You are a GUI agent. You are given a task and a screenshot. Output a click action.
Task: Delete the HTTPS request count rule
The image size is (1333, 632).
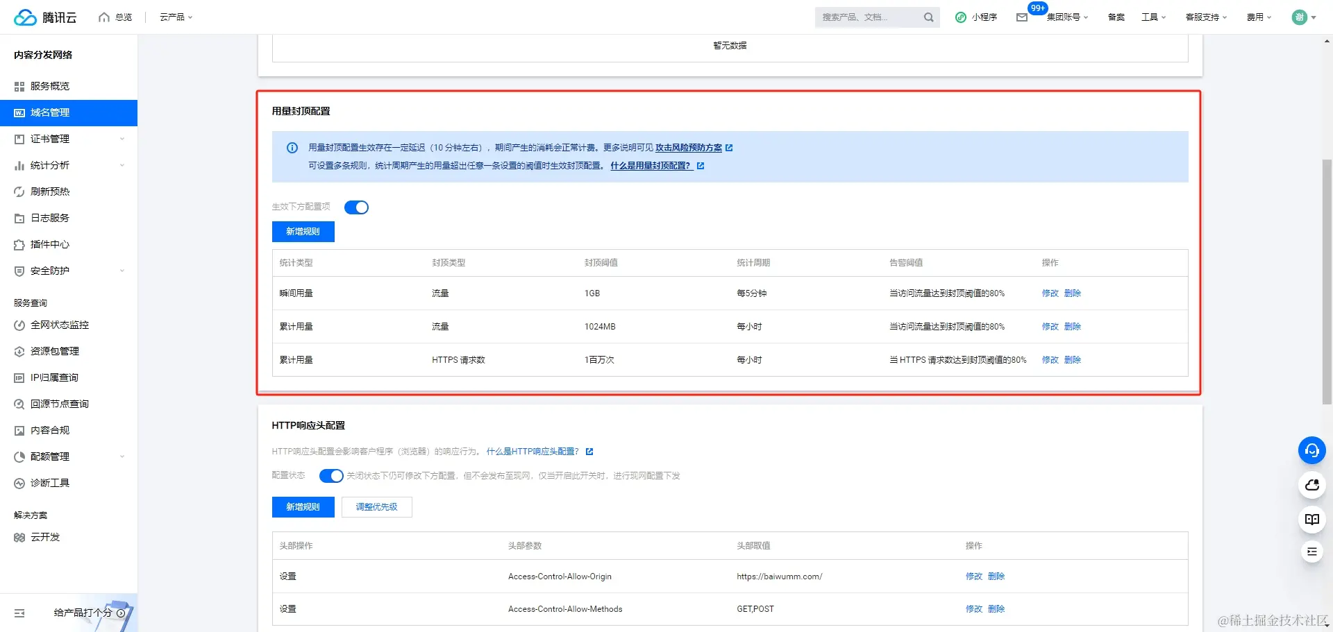click(x=1072, y=360)
